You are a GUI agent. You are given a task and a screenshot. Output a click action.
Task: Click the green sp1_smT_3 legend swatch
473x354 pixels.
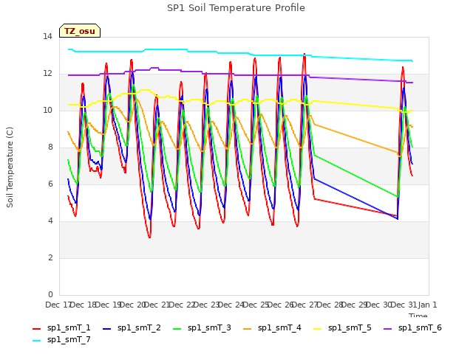click(x=177, y=329)
